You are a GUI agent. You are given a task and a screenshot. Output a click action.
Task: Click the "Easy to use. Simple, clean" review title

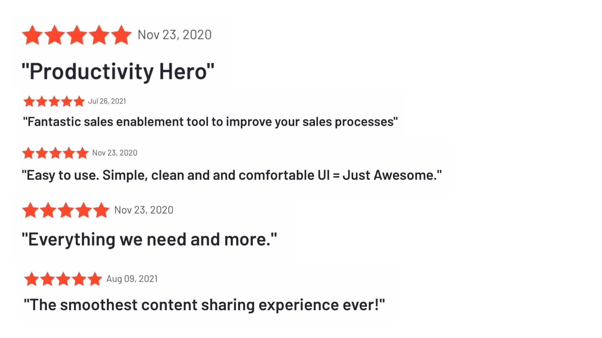tap(232, 175)
